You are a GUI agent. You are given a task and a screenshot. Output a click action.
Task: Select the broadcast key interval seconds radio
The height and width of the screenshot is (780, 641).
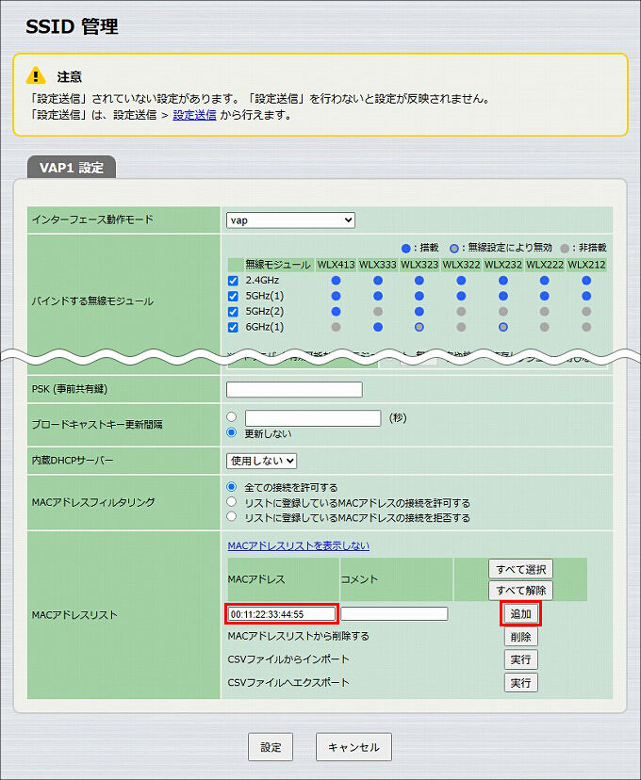(x=231, y=417)
